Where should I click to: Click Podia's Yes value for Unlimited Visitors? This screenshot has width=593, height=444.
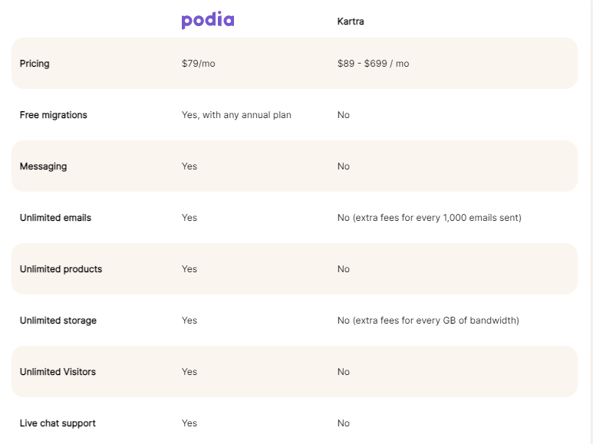[x=189, y=372]
